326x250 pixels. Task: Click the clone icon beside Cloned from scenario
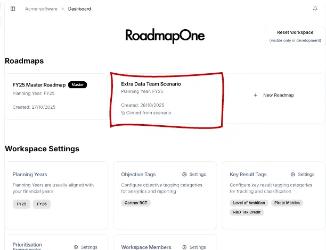(123, 113)
